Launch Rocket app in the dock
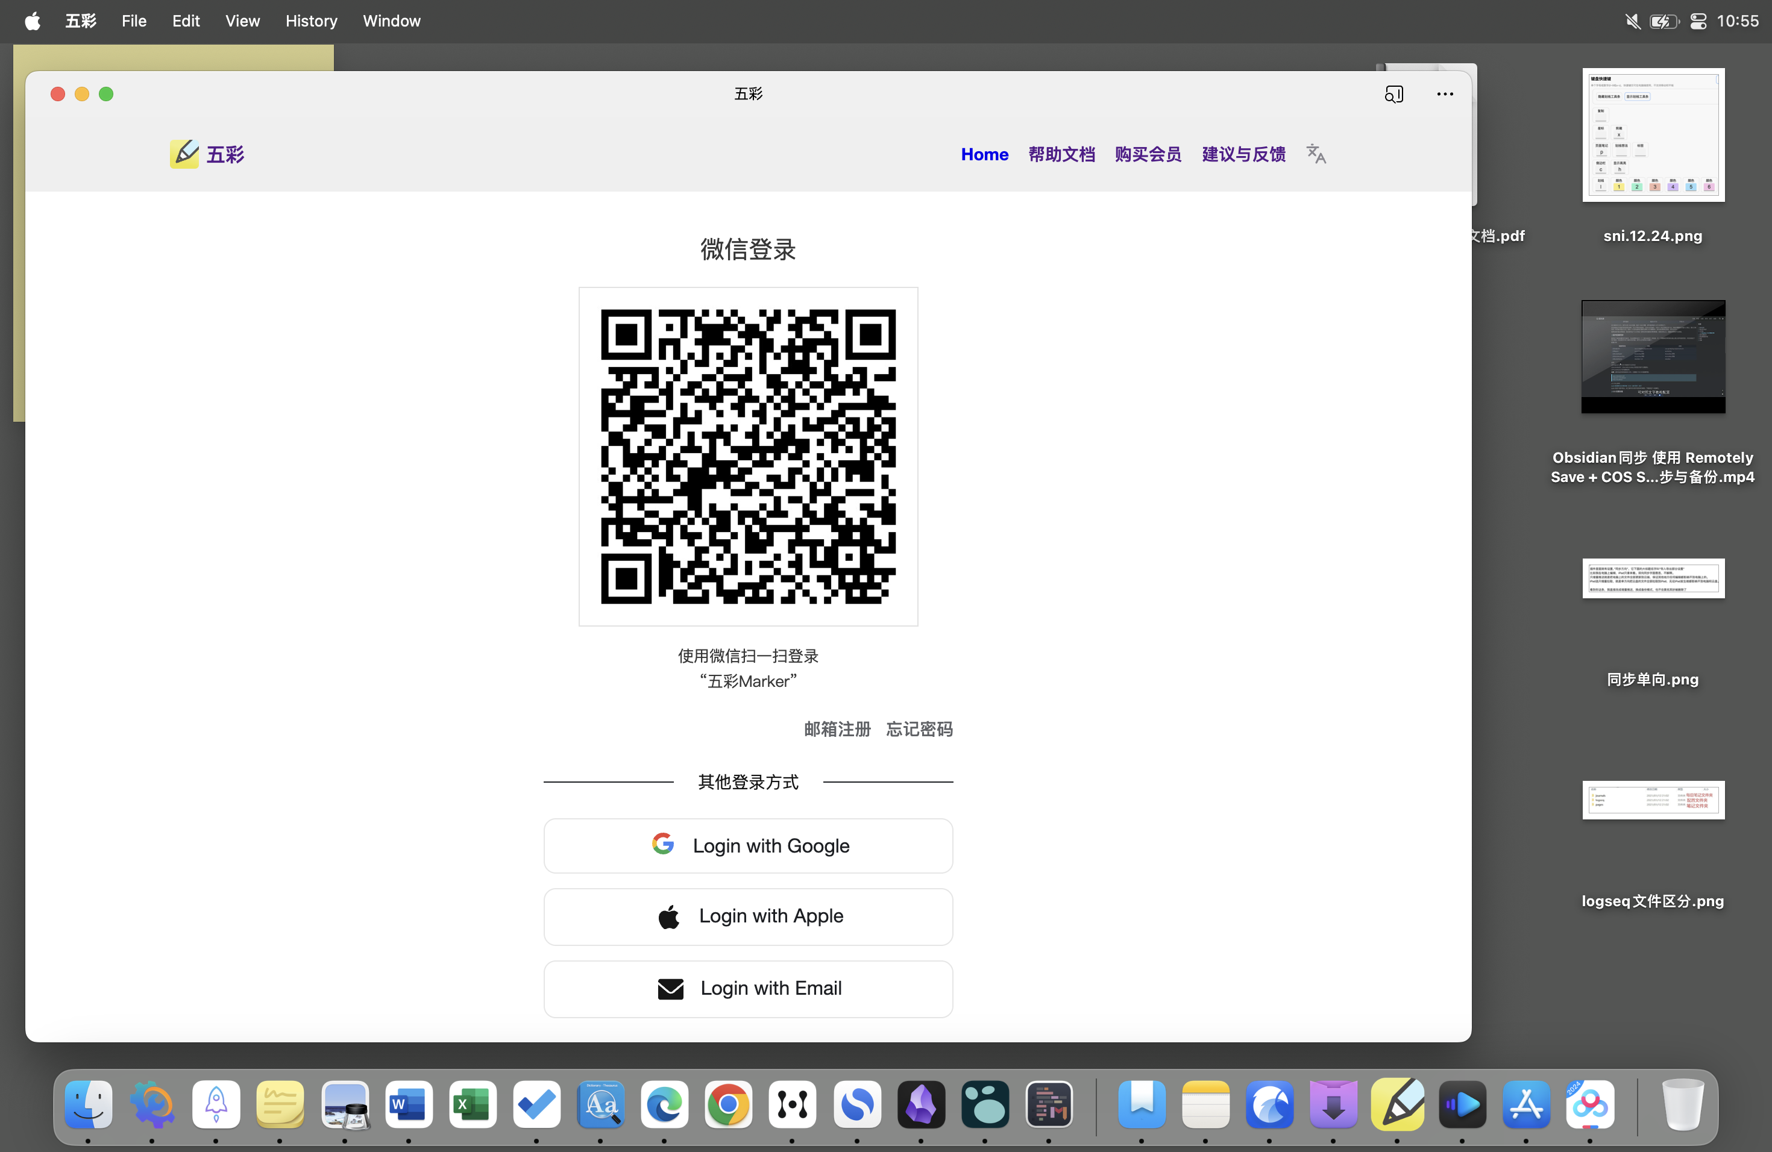Image resolution: width=1772 pixels, height=1152 pixels. [216, 1104]
